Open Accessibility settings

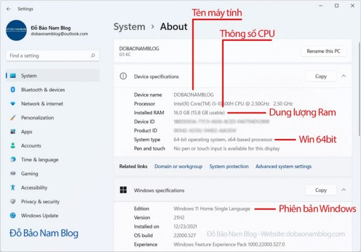tap(34, 187)
